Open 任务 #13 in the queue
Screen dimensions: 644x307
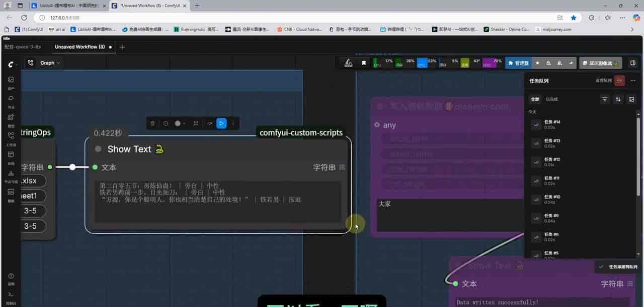click(x=582, y=143)
